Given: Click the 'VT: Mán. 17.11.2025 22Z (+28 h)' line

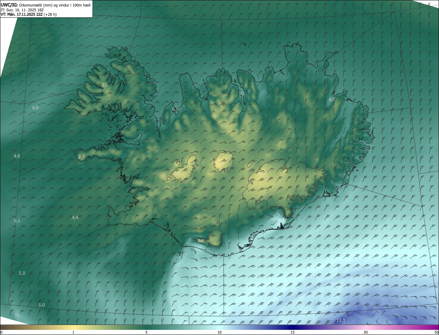Looking at the screenshot, I should [29, 14].
